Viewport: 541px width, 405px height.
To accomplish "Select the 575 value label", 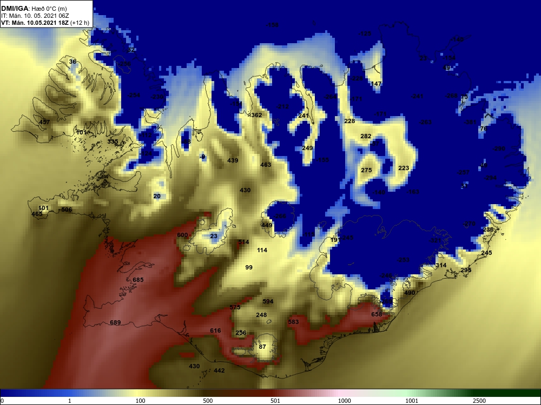I will [x=235, y=307].
